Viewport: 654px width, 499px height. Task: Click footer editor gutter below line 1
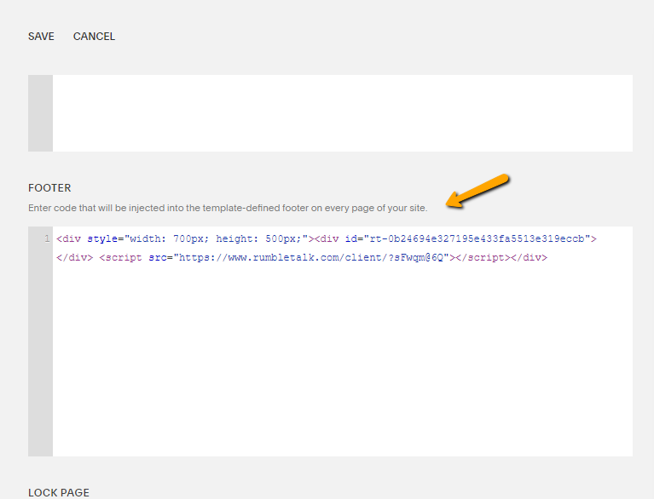40,358
